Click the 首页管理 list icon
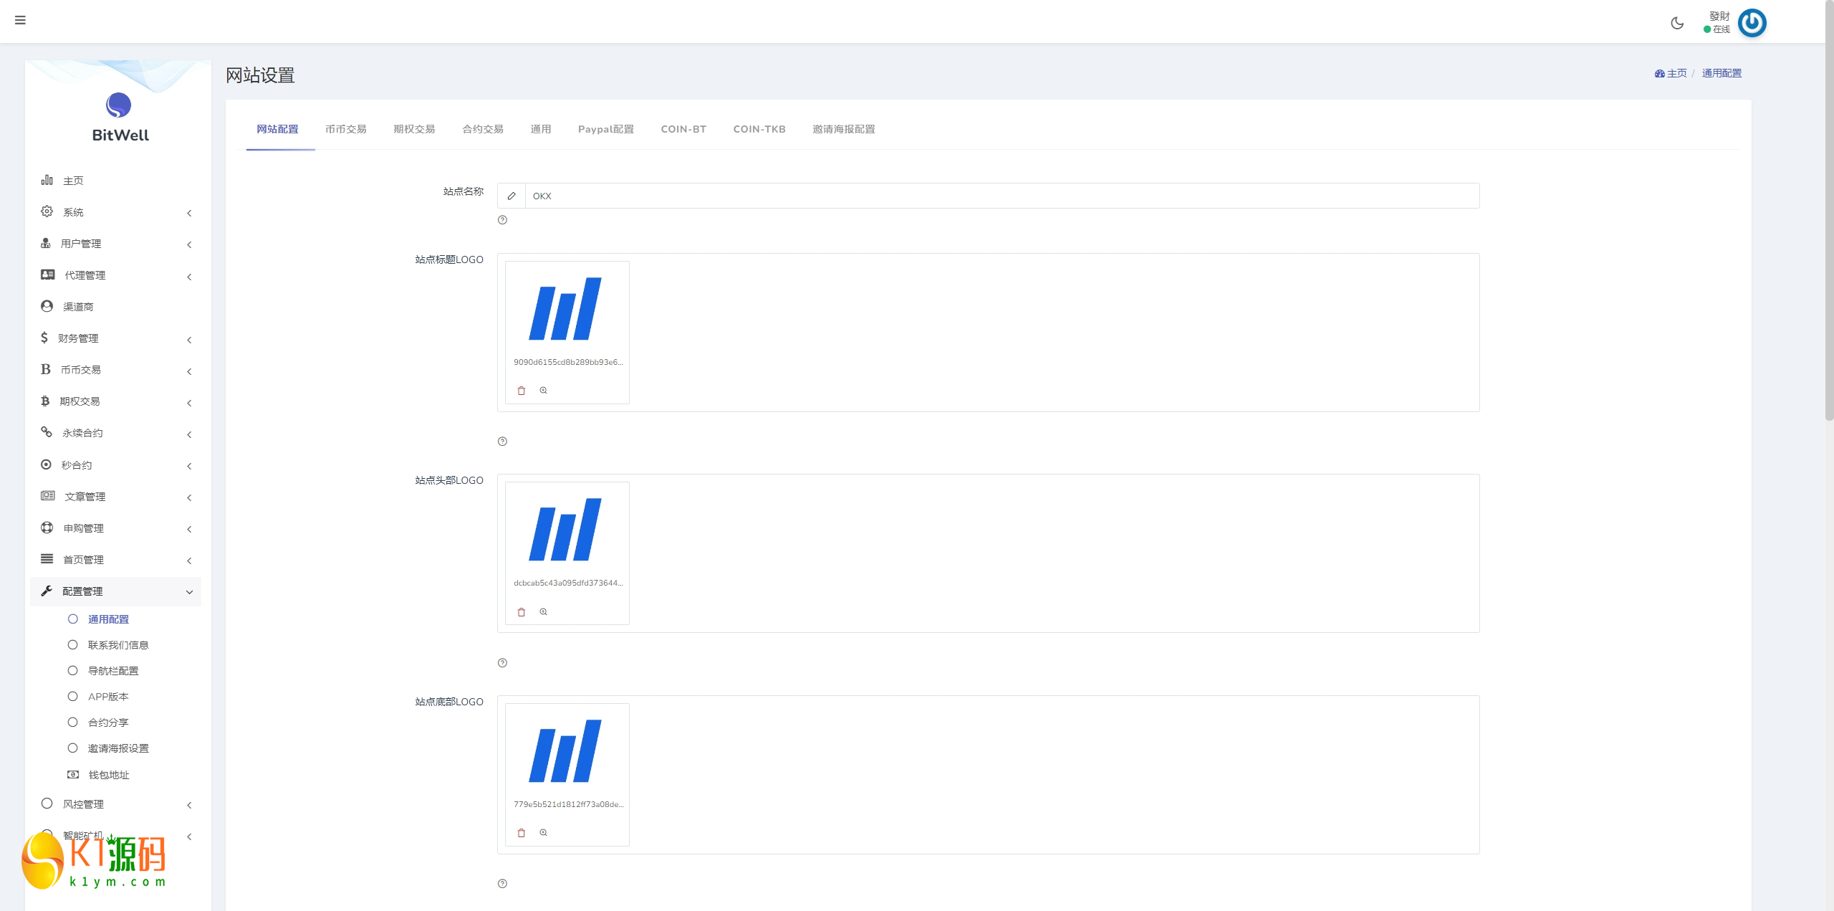This screenshot has width=1834, height=911. tap(47, 559)
